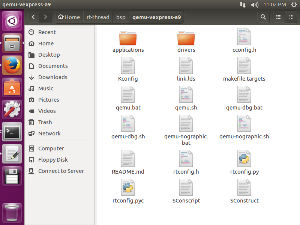Switch to list view in the toolbar

pos(278,17)
